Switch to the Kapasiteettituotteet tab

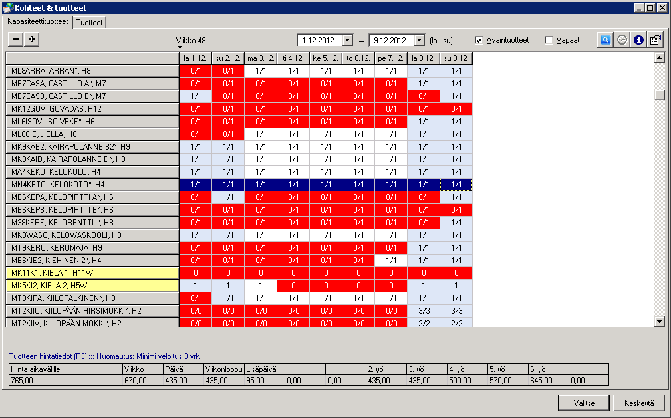(38, 21)
